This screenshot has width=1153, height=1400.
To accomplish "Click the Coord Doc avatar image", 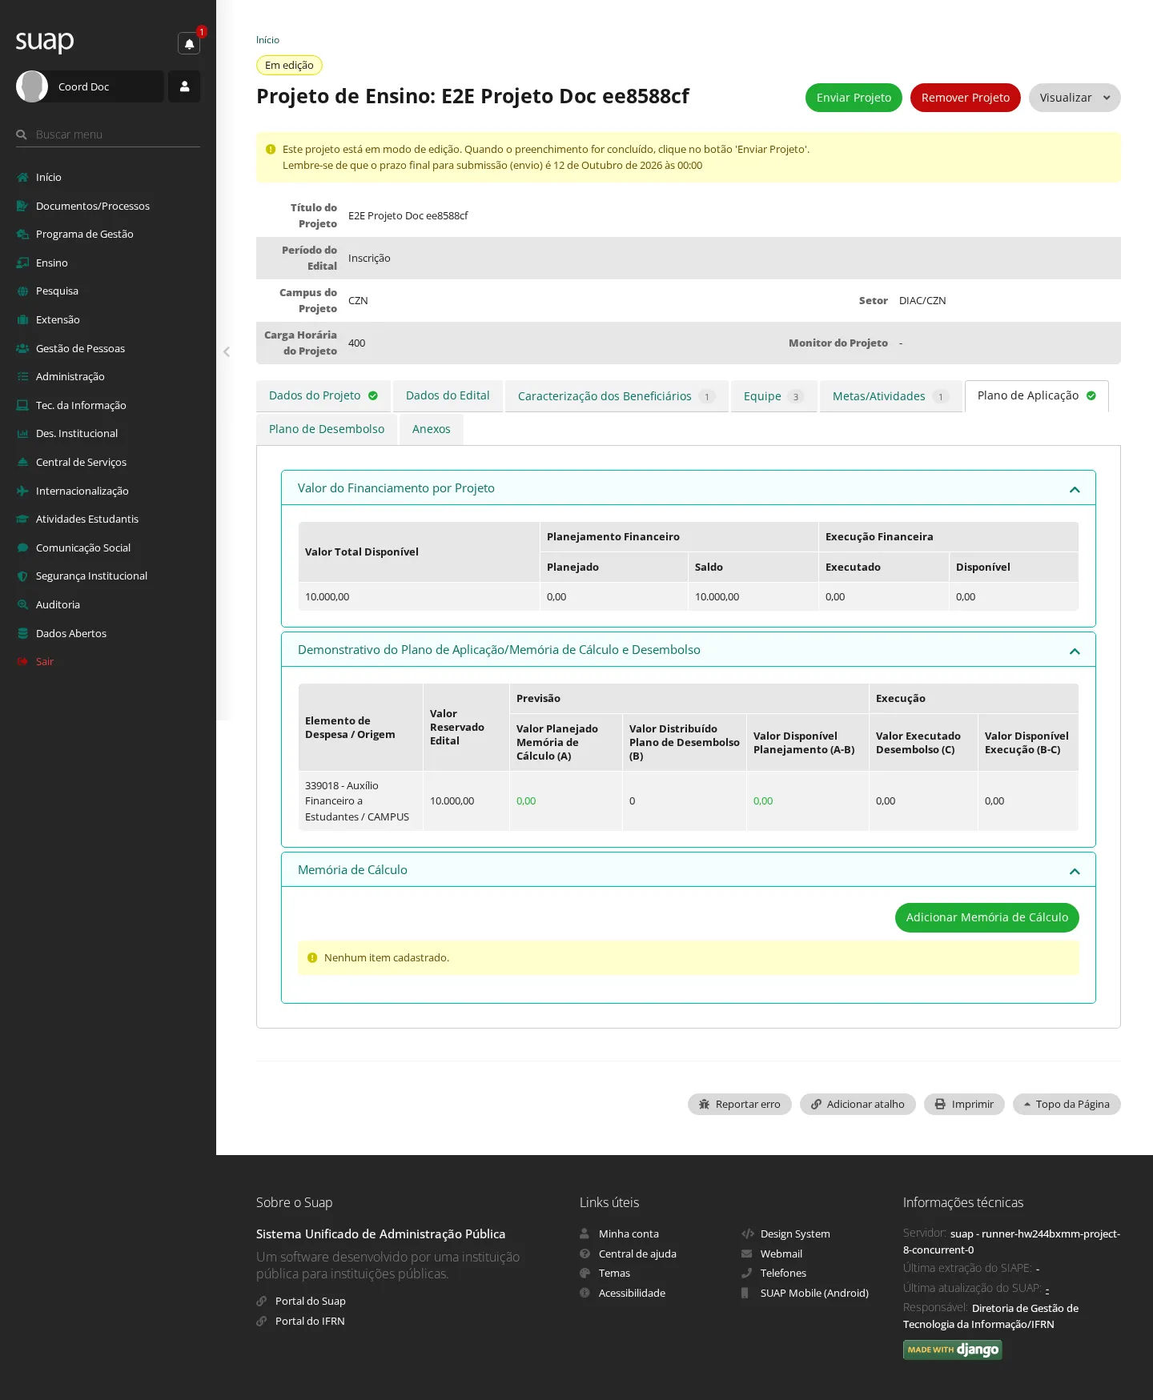I will tap(32, 86).
